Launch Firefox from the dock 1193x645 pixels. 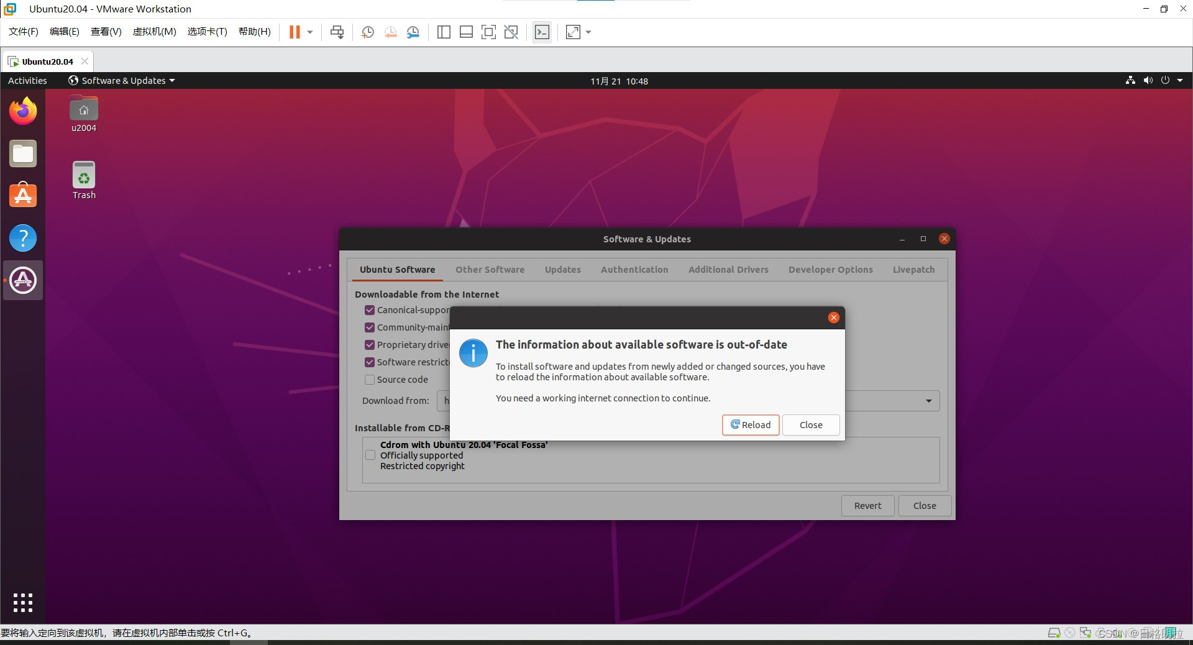(x=23, y=111)
